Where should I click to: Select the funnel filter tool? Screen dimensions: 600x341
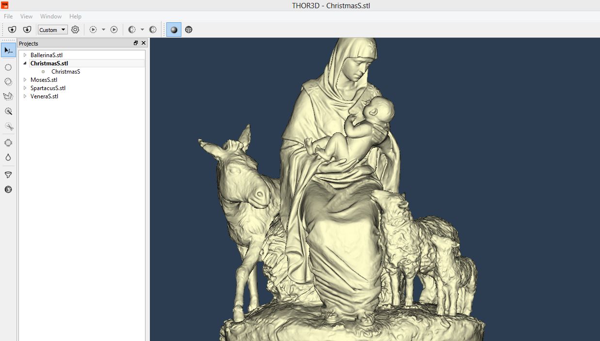[x=8, y=175]
